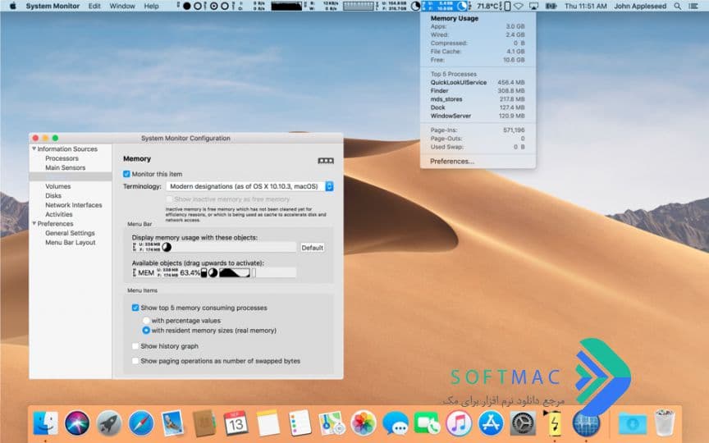Click the Spotlight search magnifier icon
Screen dimensions: 709x443
(x=677, y=6)
